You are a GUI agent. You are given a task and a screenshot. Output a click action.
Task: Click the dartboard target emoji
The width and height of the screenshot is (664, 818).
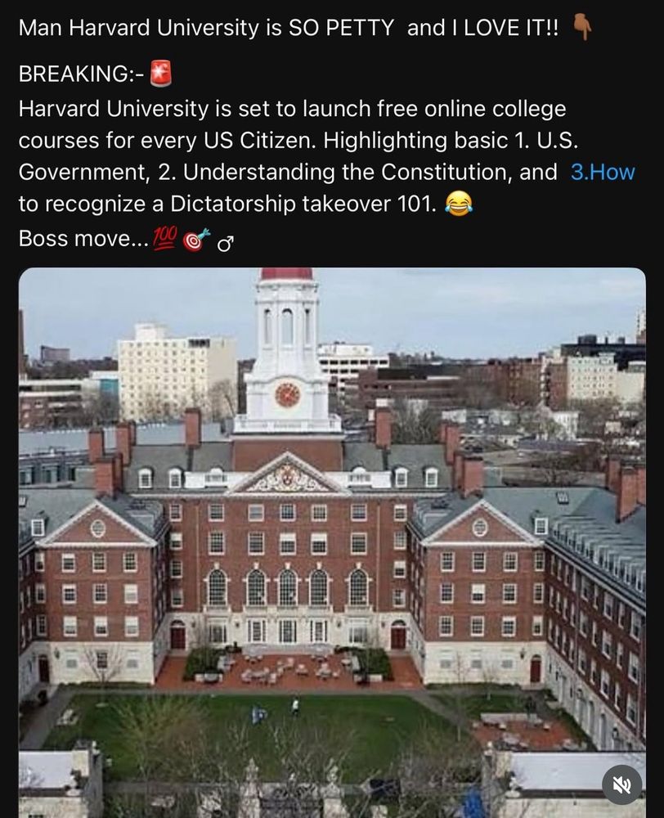(x=199, y=239)
